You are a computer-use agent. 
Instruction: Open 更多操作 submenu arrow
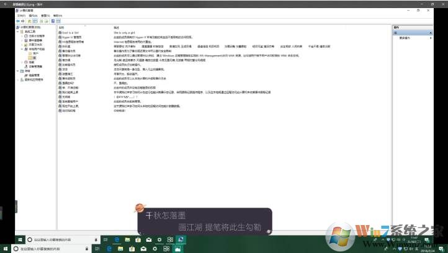pos(431,38)
